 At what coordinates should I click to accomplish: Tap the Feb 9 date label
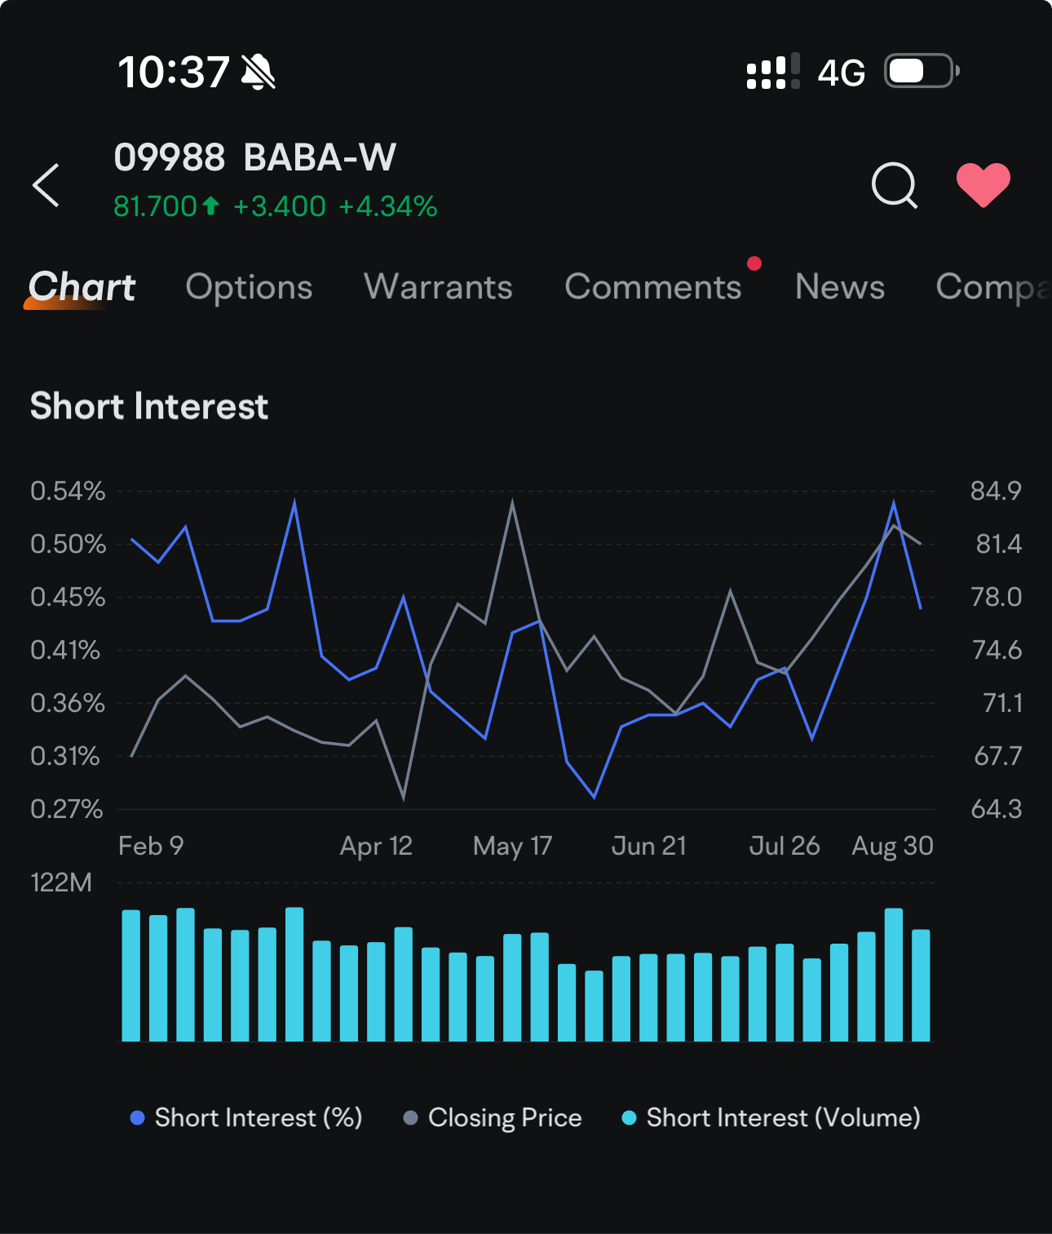pyautogui.click(x=151, y=846)
